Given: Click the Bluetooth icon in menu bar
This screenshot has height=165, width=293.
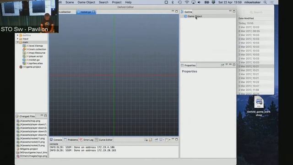Looking at the screenshot, I should coord(173,2).
